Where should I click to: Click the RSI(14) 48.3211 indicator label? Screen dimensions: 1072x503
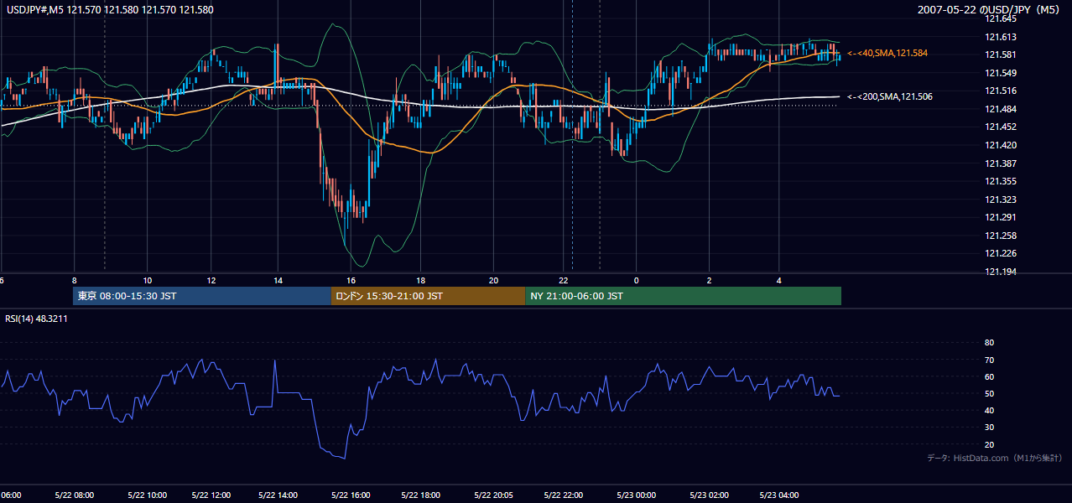(36, 319)
